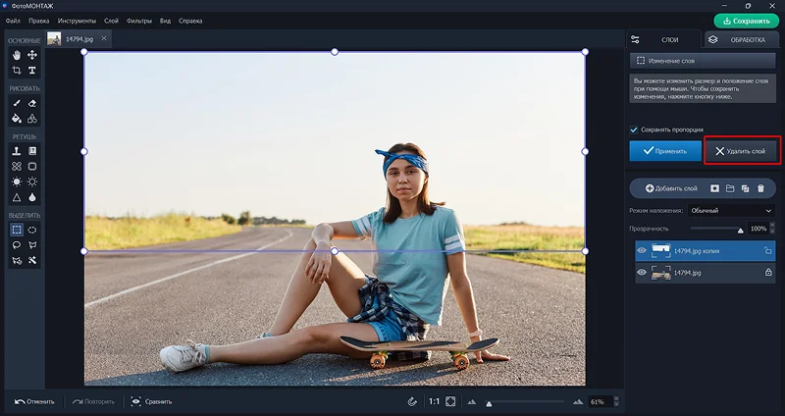Click the rotate view icon in bottom bar
Viewport: 785px width, 416px height.
click(412, 401)
